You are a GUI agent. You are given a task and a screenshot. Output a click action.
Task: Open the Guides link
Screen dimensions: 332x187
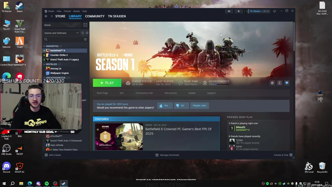coord(192,93)
